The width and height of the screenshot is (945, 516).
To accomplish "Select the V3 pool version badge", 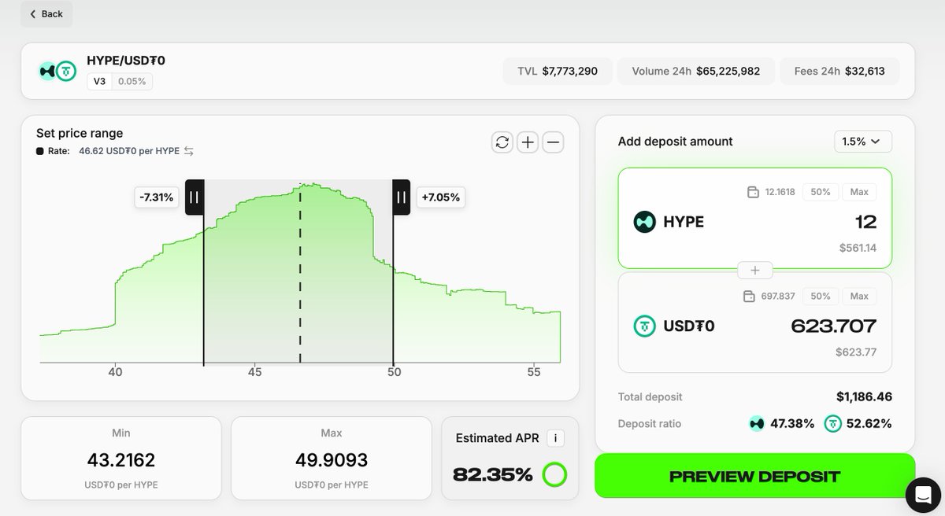I will point(99,81).
